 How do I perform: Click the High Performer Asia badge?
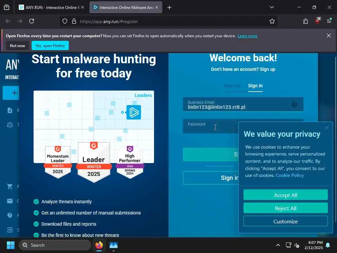(130, 162)
